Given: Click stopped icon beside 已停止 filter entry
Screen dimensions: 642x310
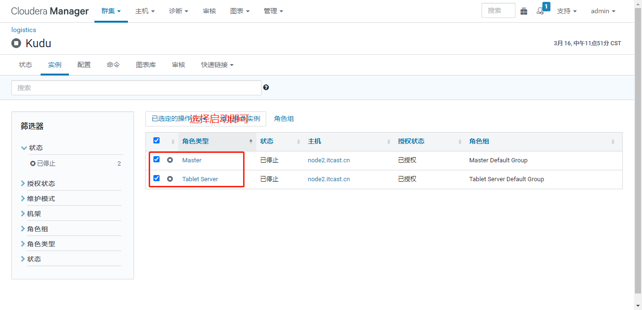Looking at the screenshot, I should [33, 164].
